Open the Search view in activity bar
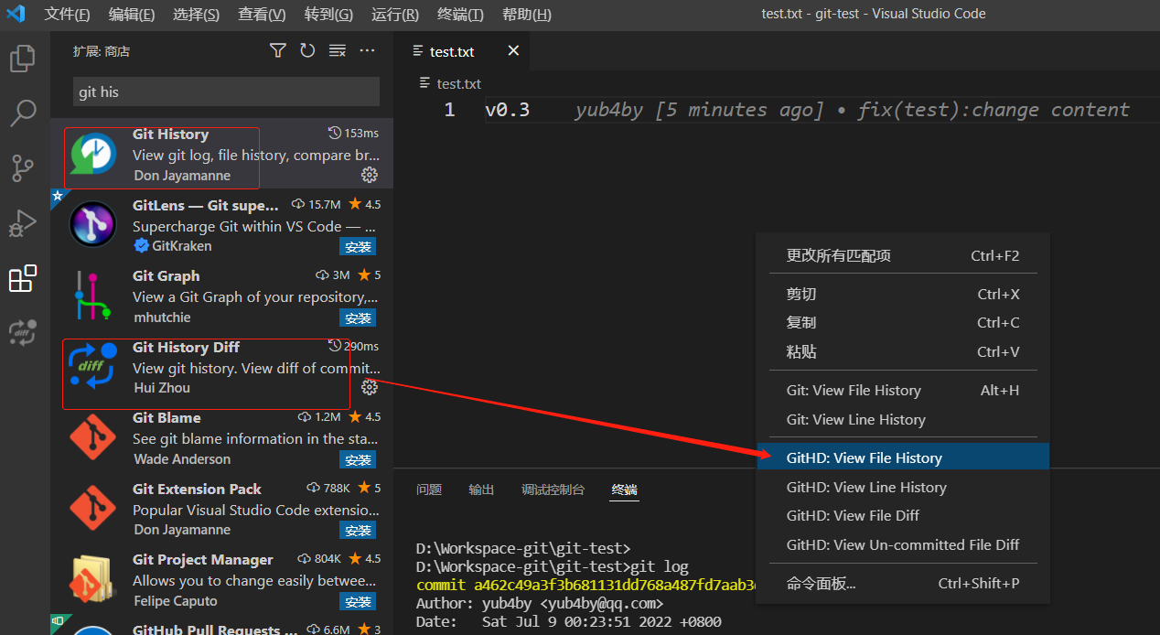Image resolution: width=1160 pixels, height=635 pixels. [23, 113]
